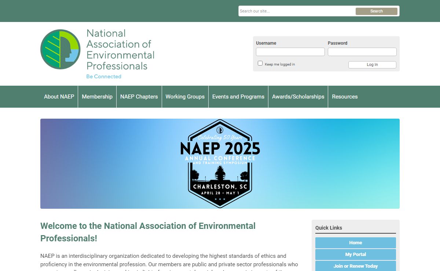440x271 pixels.
Task: Click the Log In button
Action: (372, 65)
